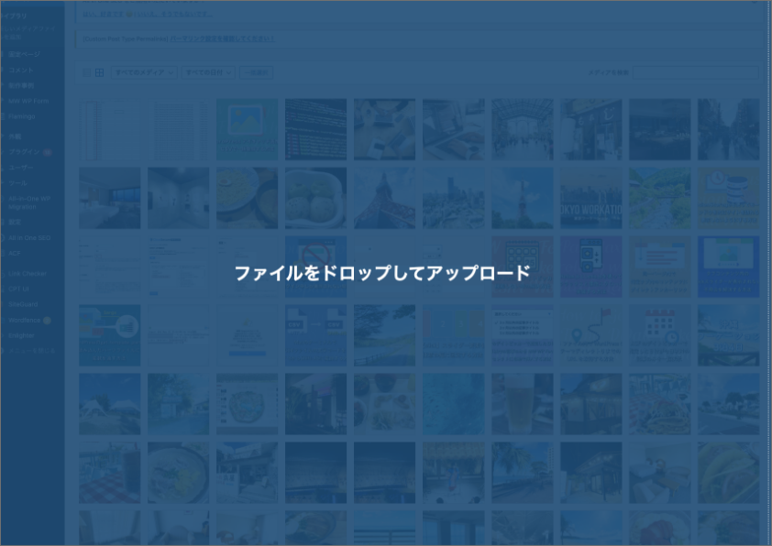Open 固定ページ in the sidebar
Screen dimensions: 772x546
(25, 55)
